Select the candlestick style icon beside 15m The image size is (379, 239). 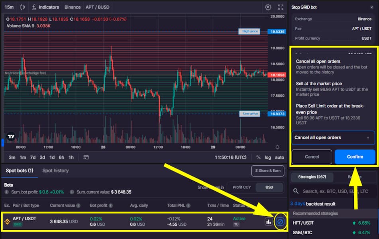22,7
